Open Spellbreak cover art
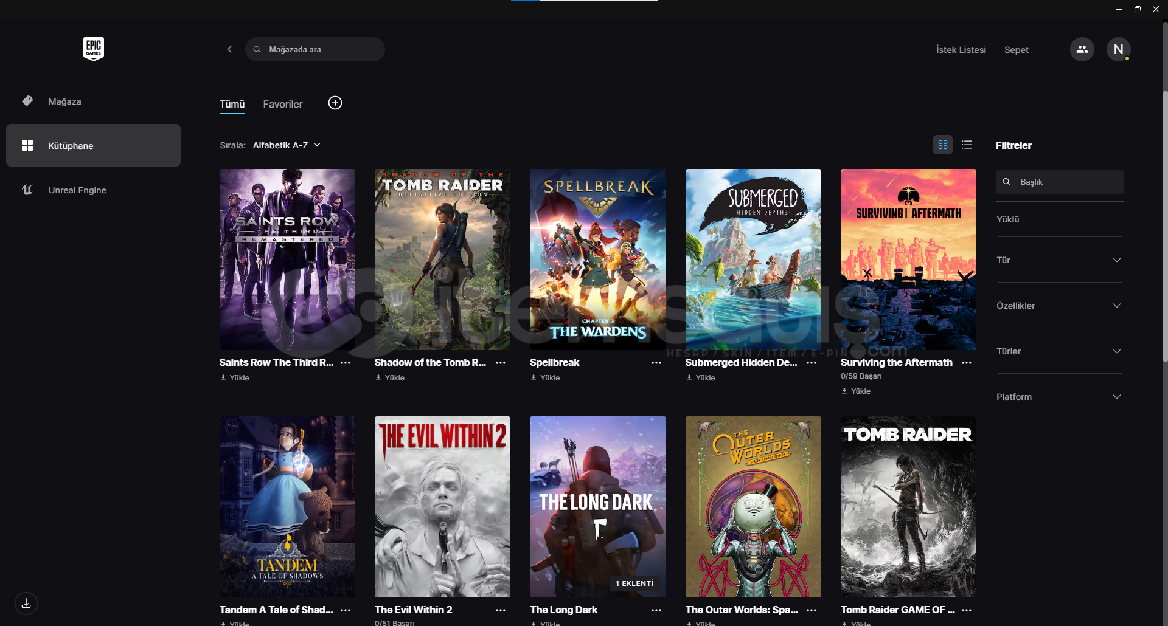The width and height of the screenshot is (1168, 626). pyautogui.click(x=598, y=260)
